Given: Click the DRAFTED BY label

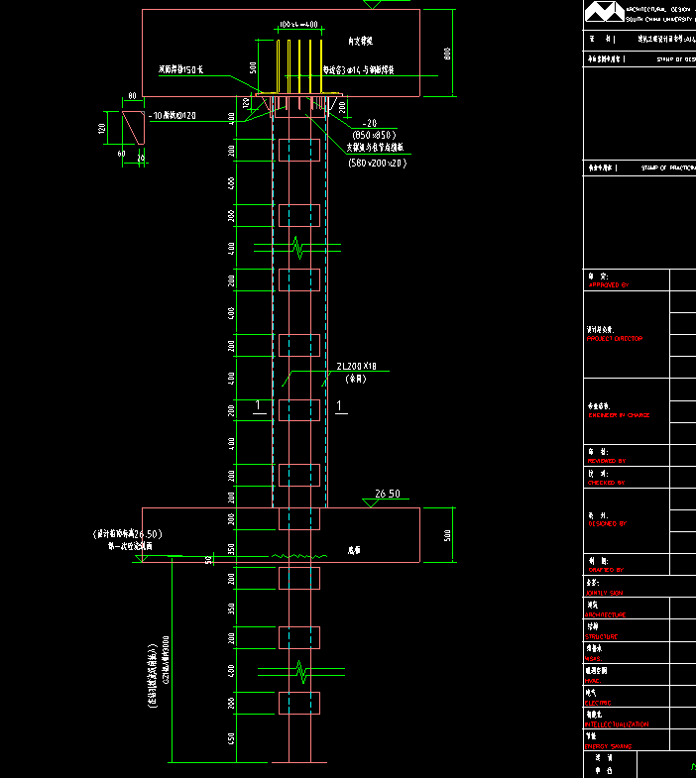Looking at the screenshot, I should (606, 570).
